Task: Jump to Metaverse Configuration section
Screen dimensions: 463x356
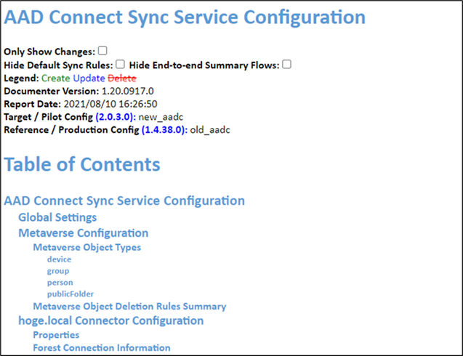Action: tap(84, 233)
